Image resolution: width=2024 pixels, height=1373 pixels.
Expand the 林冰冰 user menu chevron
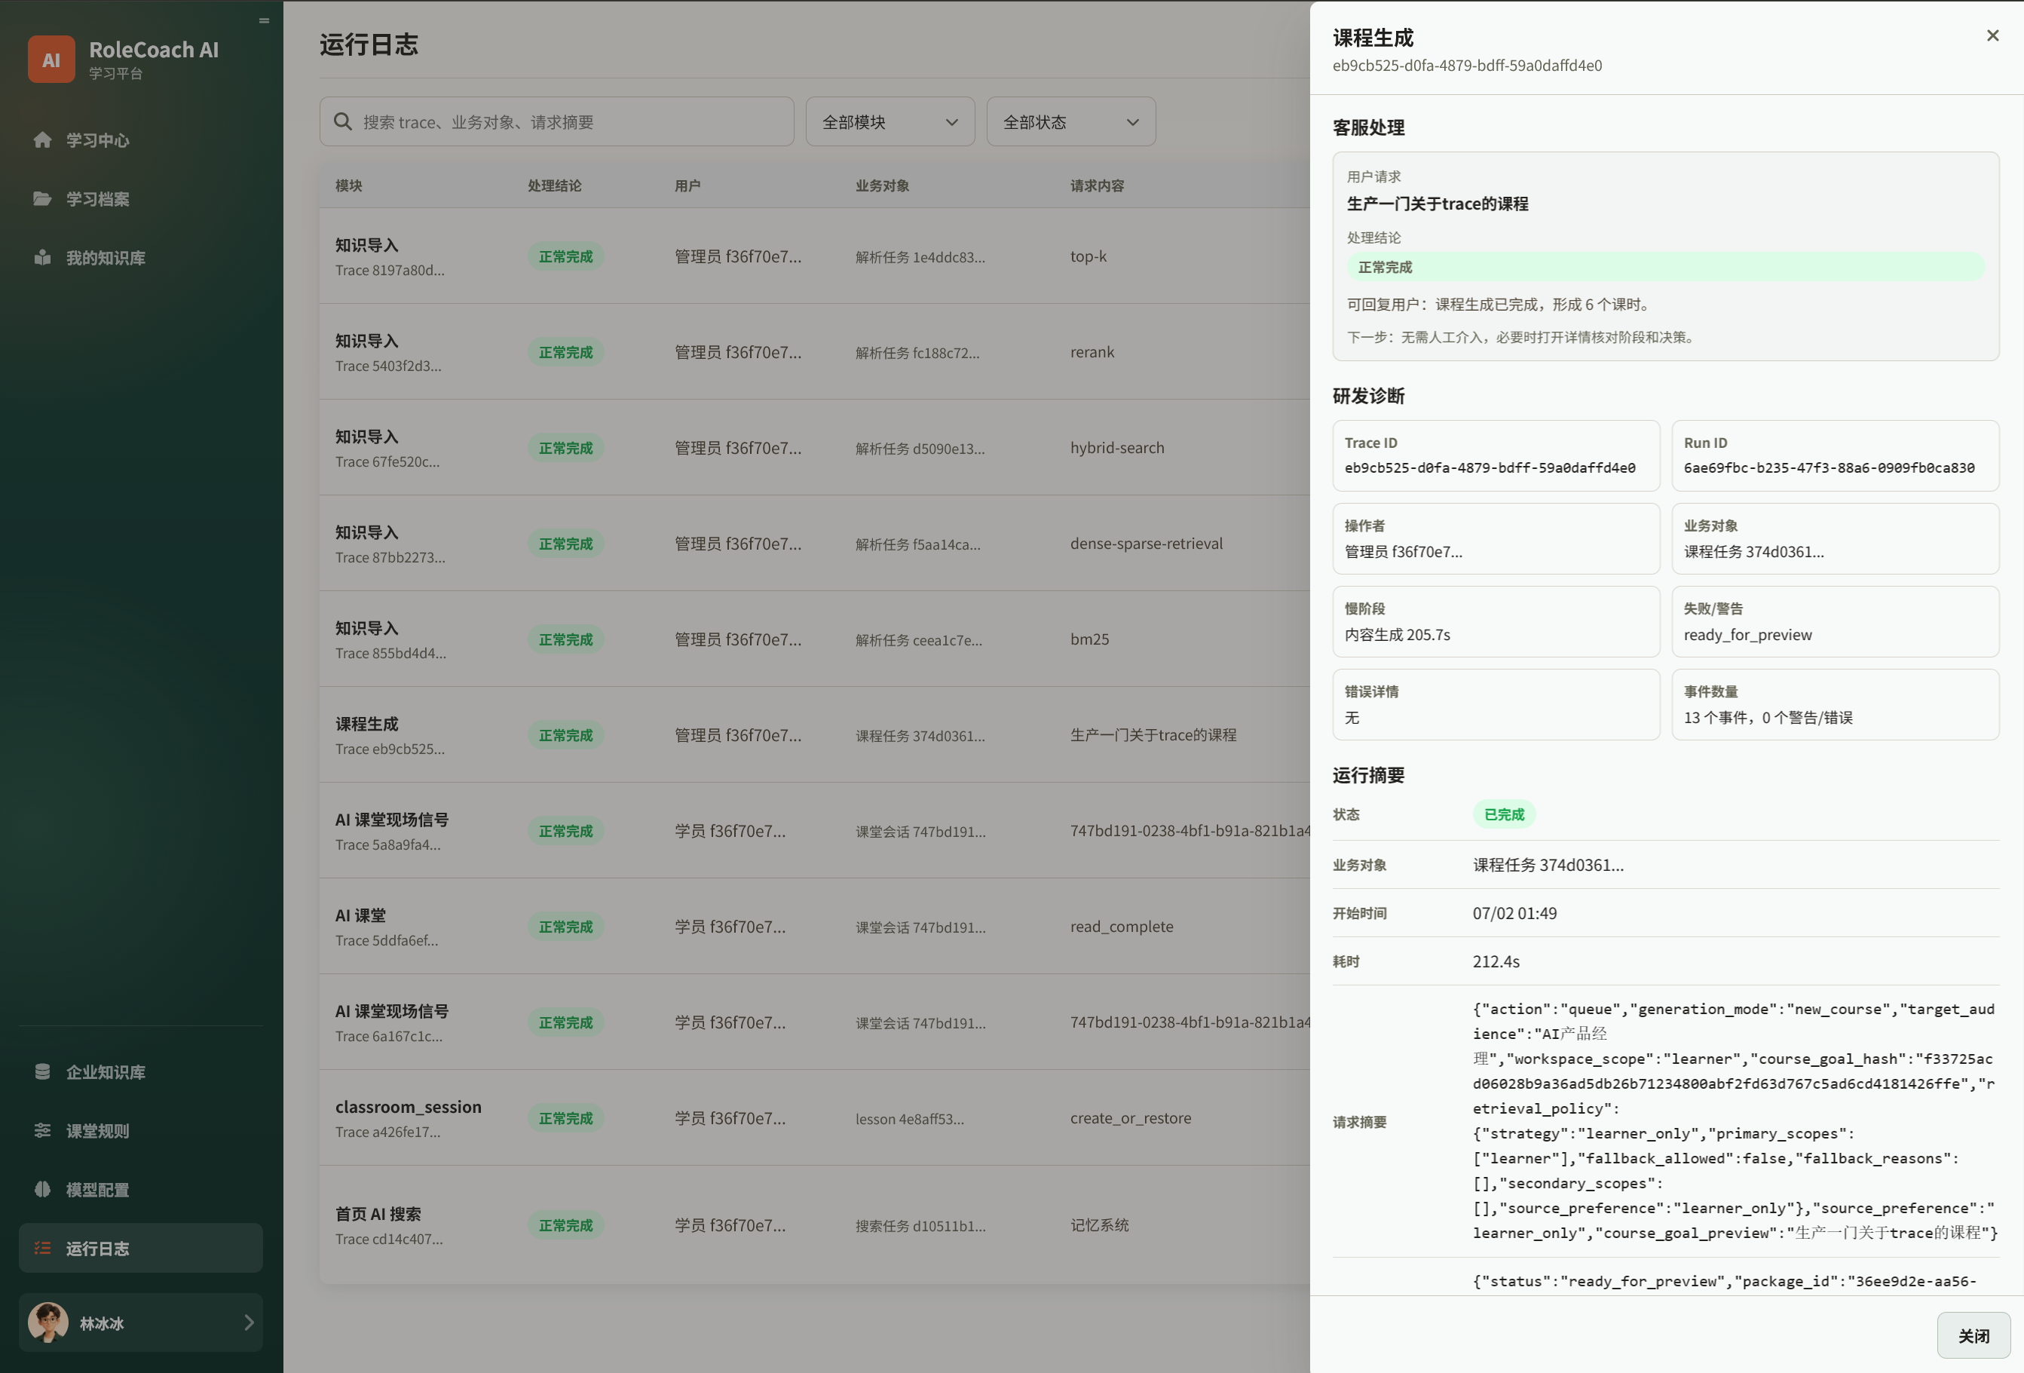(x=249, y=1322)
